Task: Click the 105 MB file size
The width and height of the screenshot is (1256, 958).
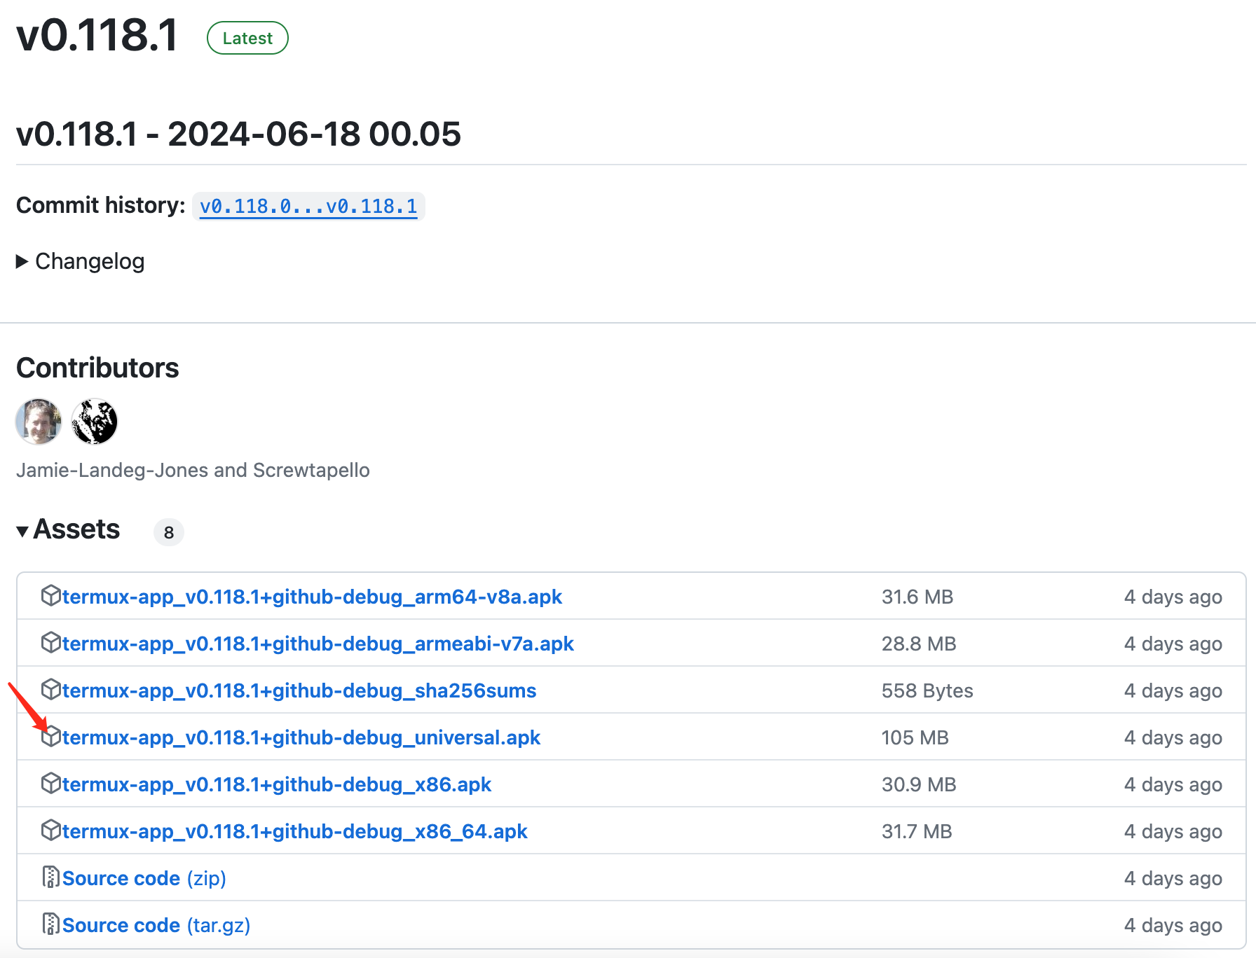Action: 915,737
